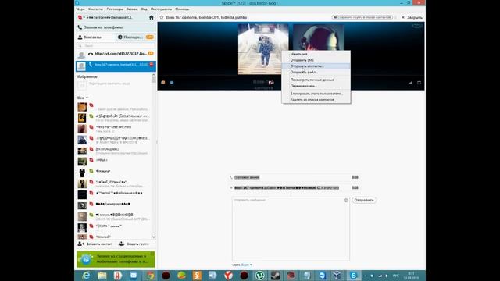Open Internet Explorer from the taskbar

[86, 276]
